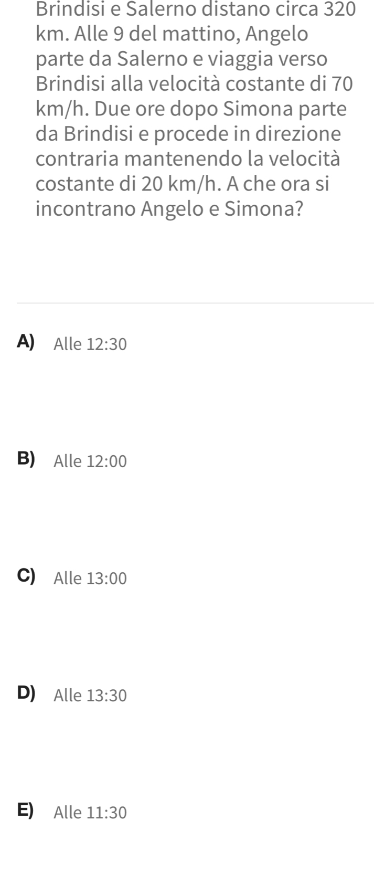Click the bold "A)" letter label
374x894 pixels.
coord(26,342)
